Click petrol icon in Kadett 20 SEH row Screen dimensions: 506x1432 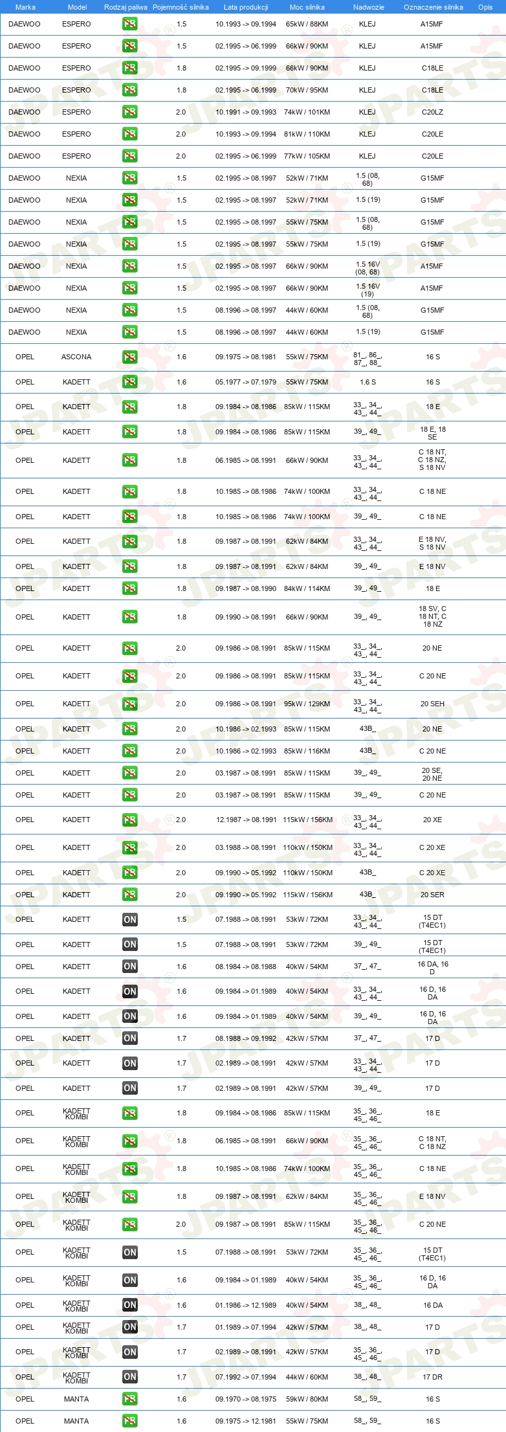[x=129, y=704]
